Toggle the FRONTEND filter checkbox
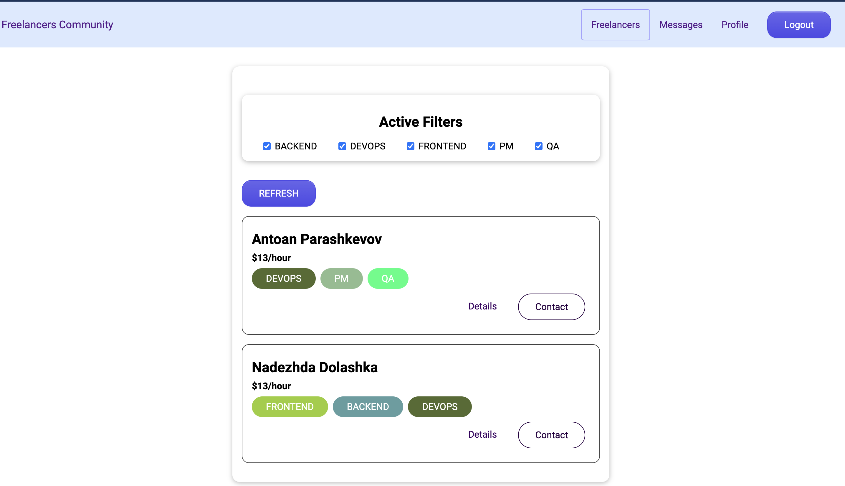Viewport: 845px width, 486px height. coord(410,146)
